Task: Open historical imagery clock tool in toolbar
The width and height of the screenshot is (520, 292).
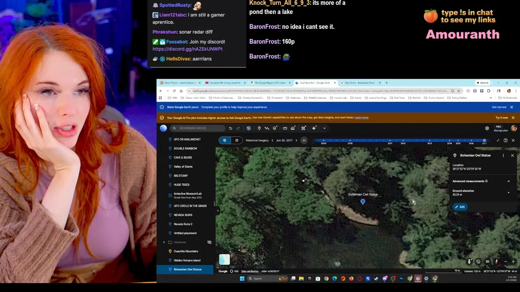Action: 249,128
